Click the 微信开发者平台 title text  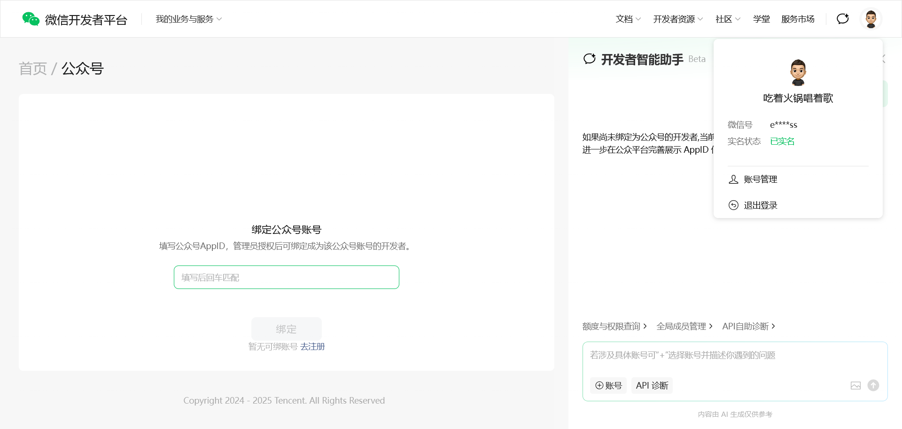pyautogui.click(x=86, y=20)
